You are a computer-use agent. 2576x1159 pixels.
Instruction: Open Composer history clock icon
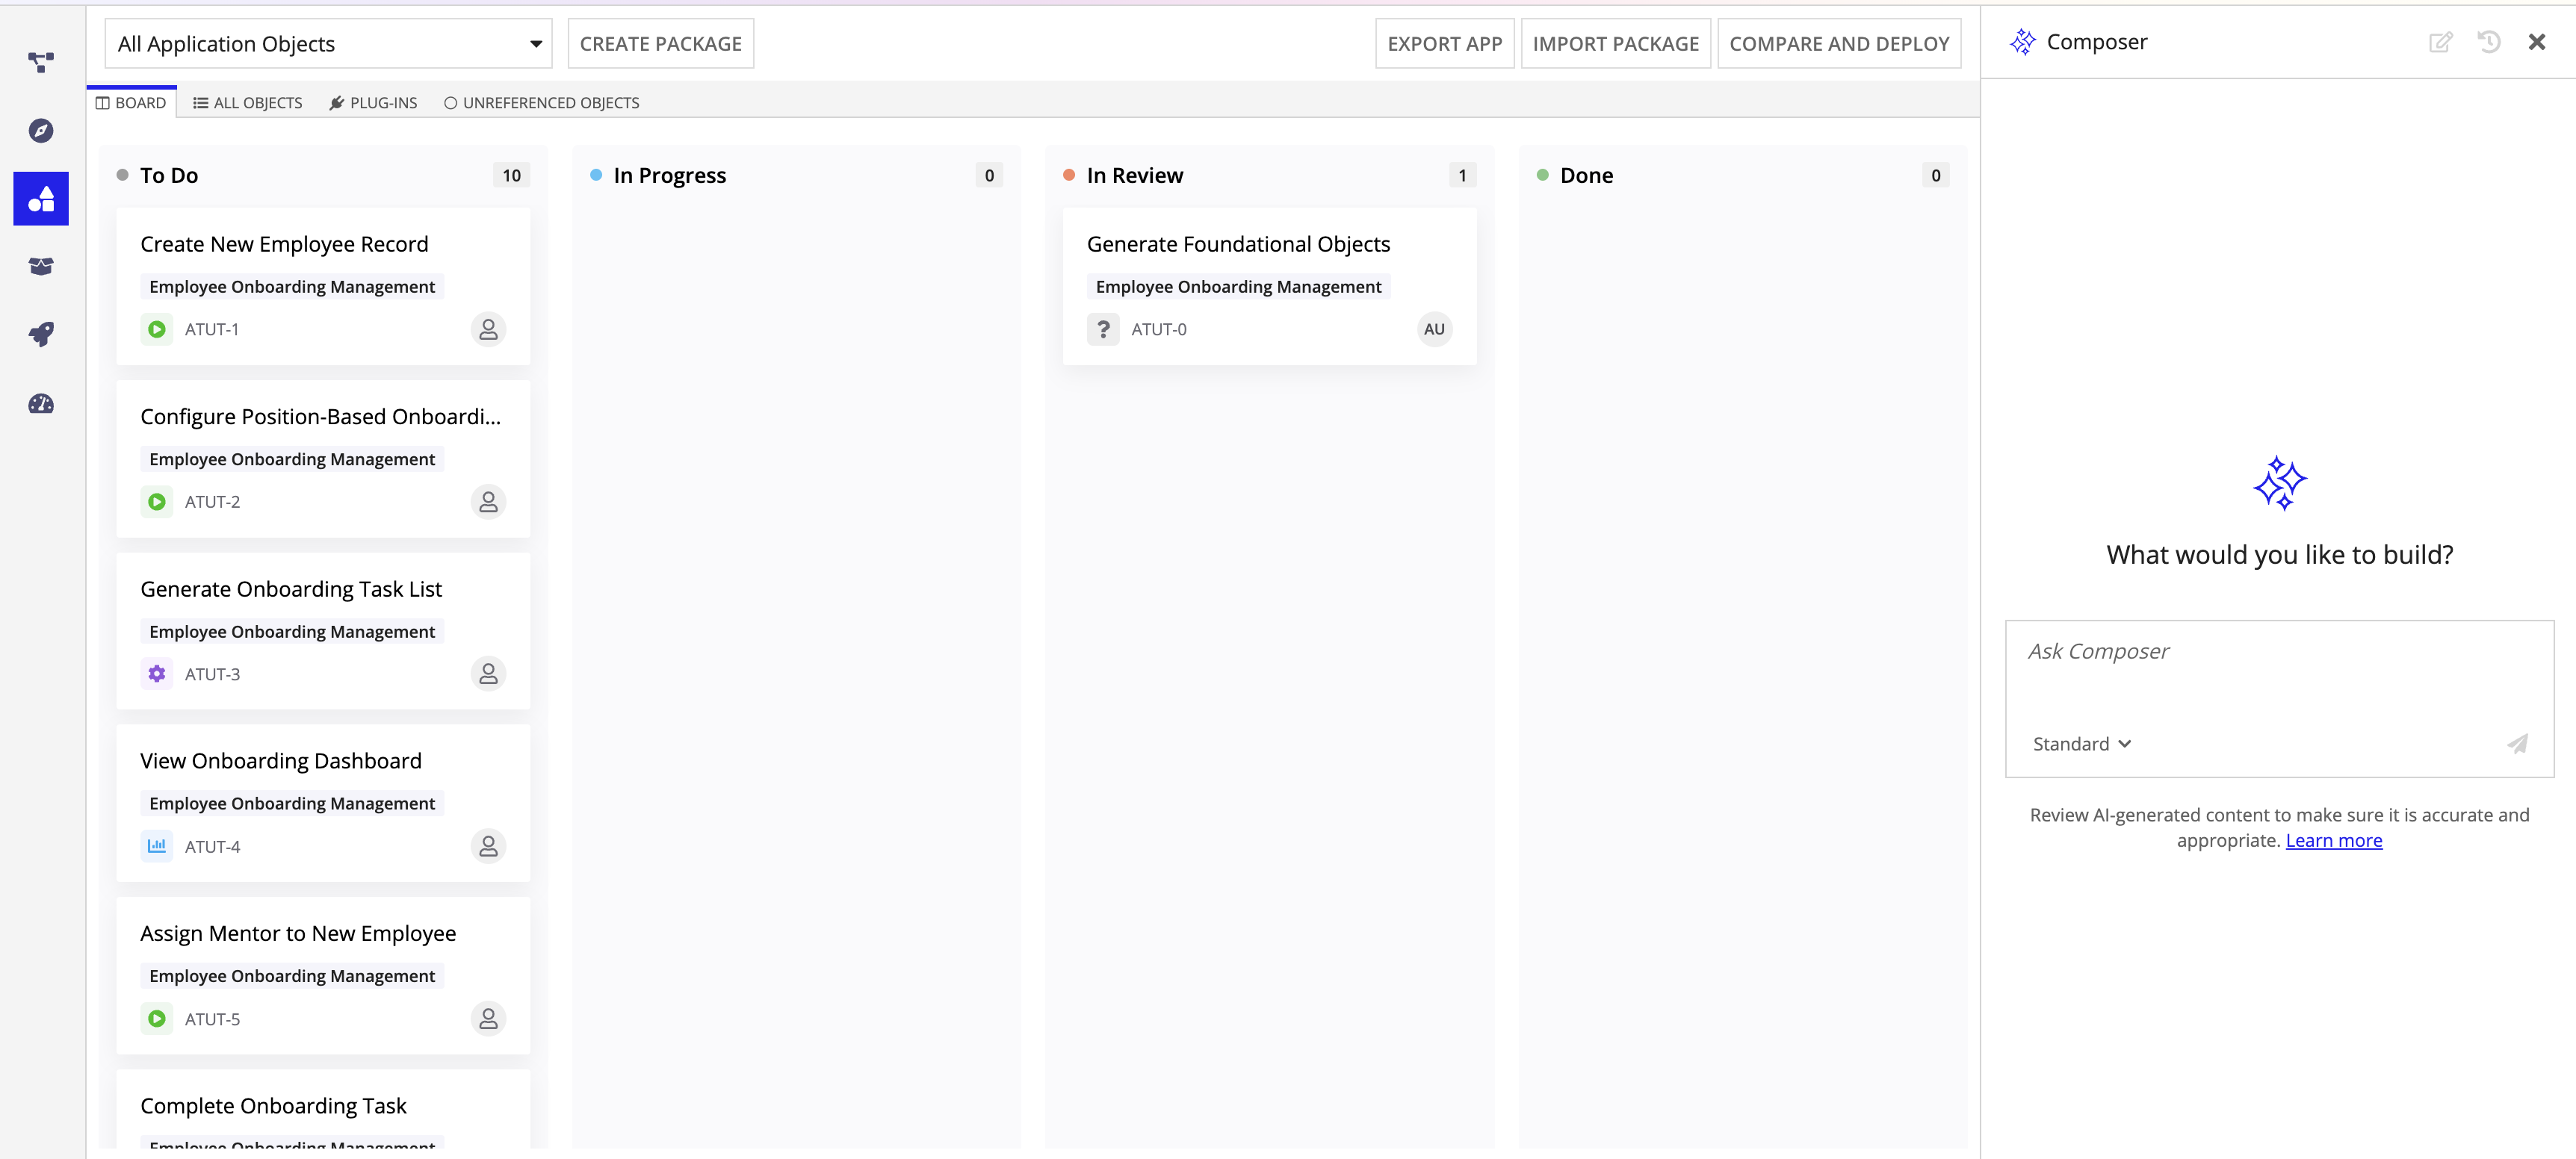(x=2489, y=42)
